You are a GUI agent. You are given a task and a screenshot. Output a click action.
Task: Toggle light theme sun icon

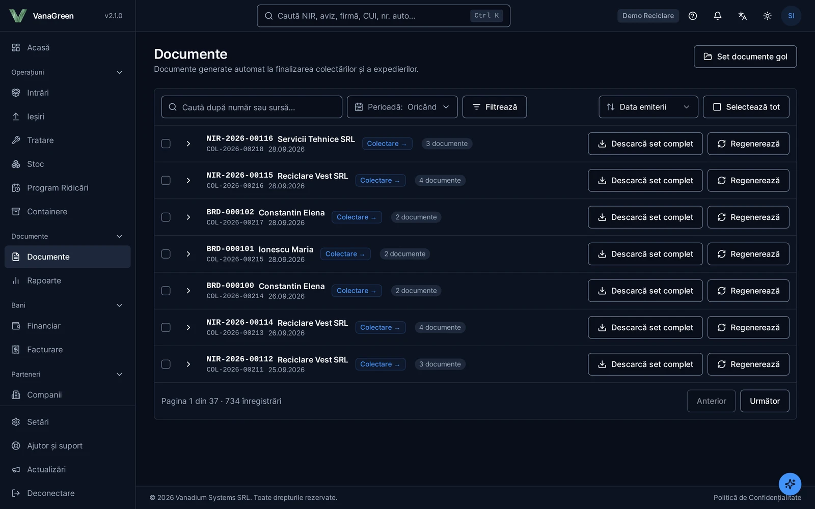point(768,16)
